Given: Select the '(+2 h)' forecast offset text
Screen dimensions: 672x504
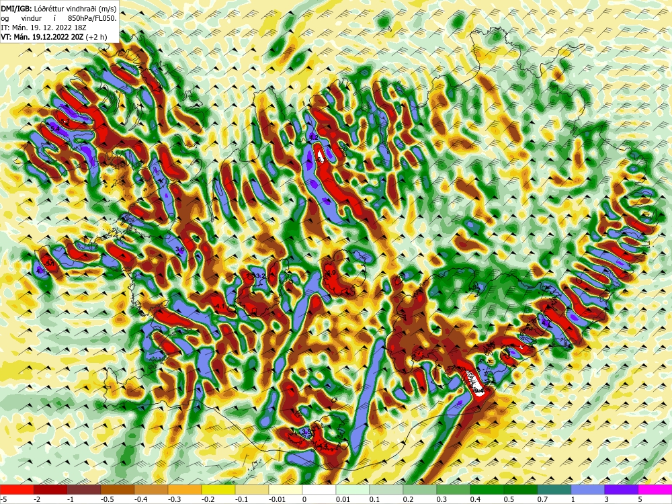Looking at the screenshot, I should 96,37.
